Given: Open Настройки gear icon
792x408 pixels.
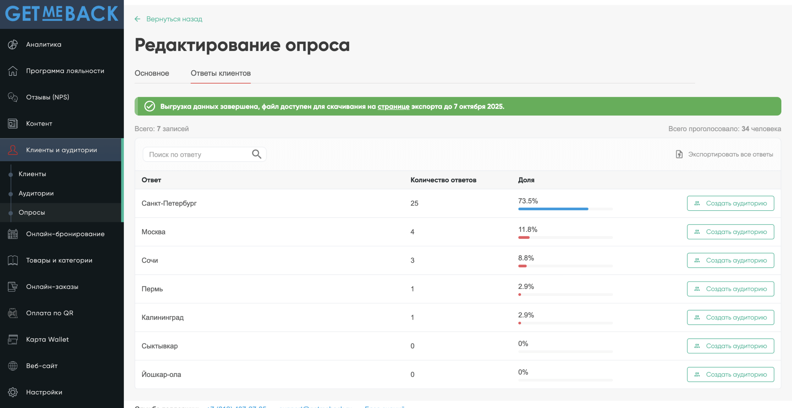Looking at the screenshot, I should coord(13,392).
